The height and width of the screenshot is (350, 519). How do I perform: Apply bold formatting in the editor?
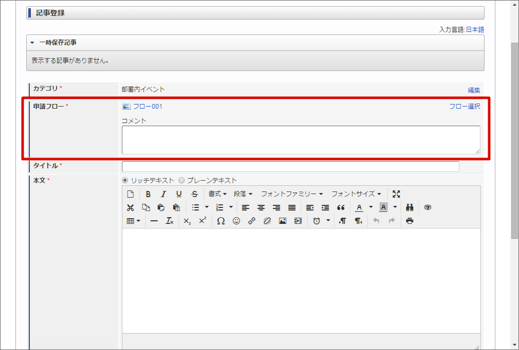point(148,194)
